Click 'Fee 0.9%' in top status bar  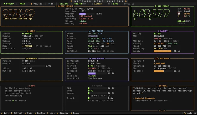113,4
